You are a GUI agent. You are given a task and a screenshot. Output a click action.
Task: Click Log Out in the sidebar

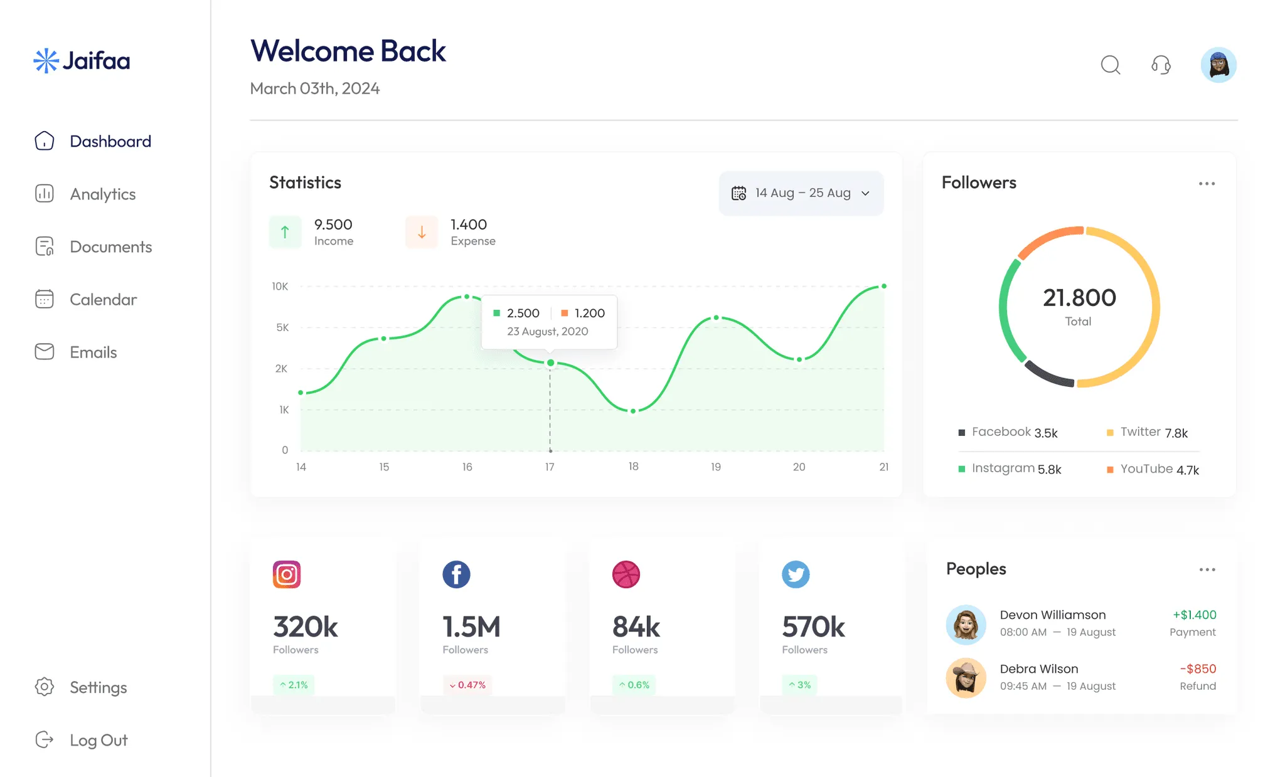pos(99,740)
